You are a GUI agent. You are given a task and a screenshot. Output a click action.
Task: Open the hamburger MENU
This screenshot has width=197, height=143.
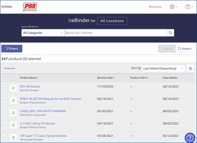[7, 7]
